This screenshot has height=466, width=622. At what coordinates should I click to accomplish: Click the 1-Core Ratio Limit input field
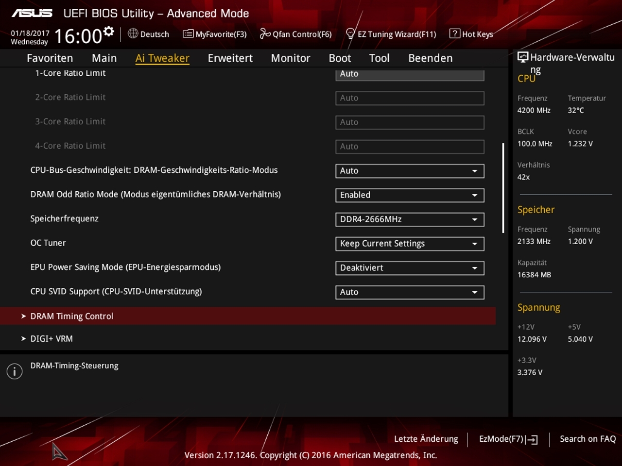click(x=410, y=74)
